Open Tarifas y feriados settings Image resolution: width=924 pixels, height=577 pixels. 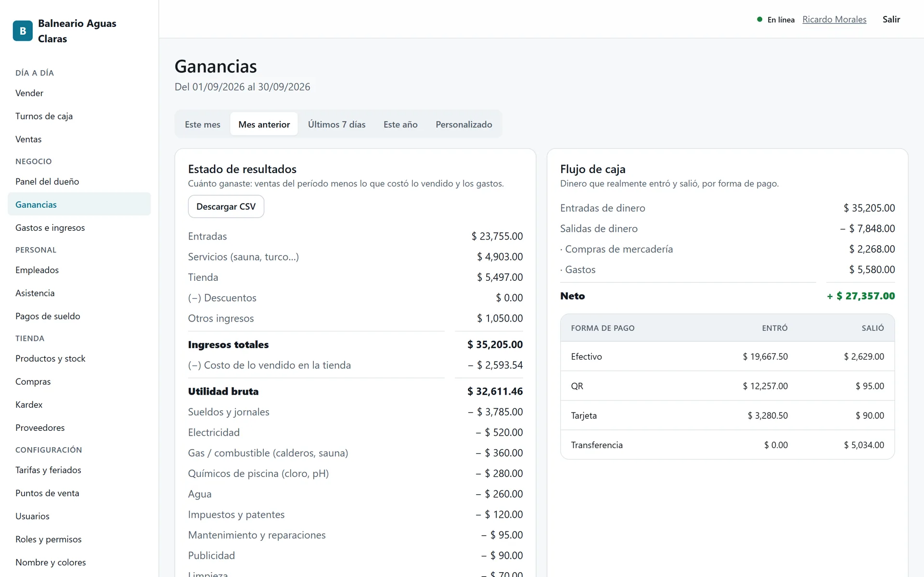(x=79, y=470)
